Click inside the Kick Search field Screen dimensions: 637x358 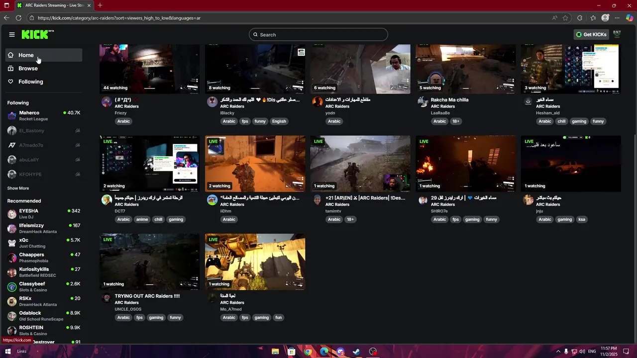pos(318,34)
